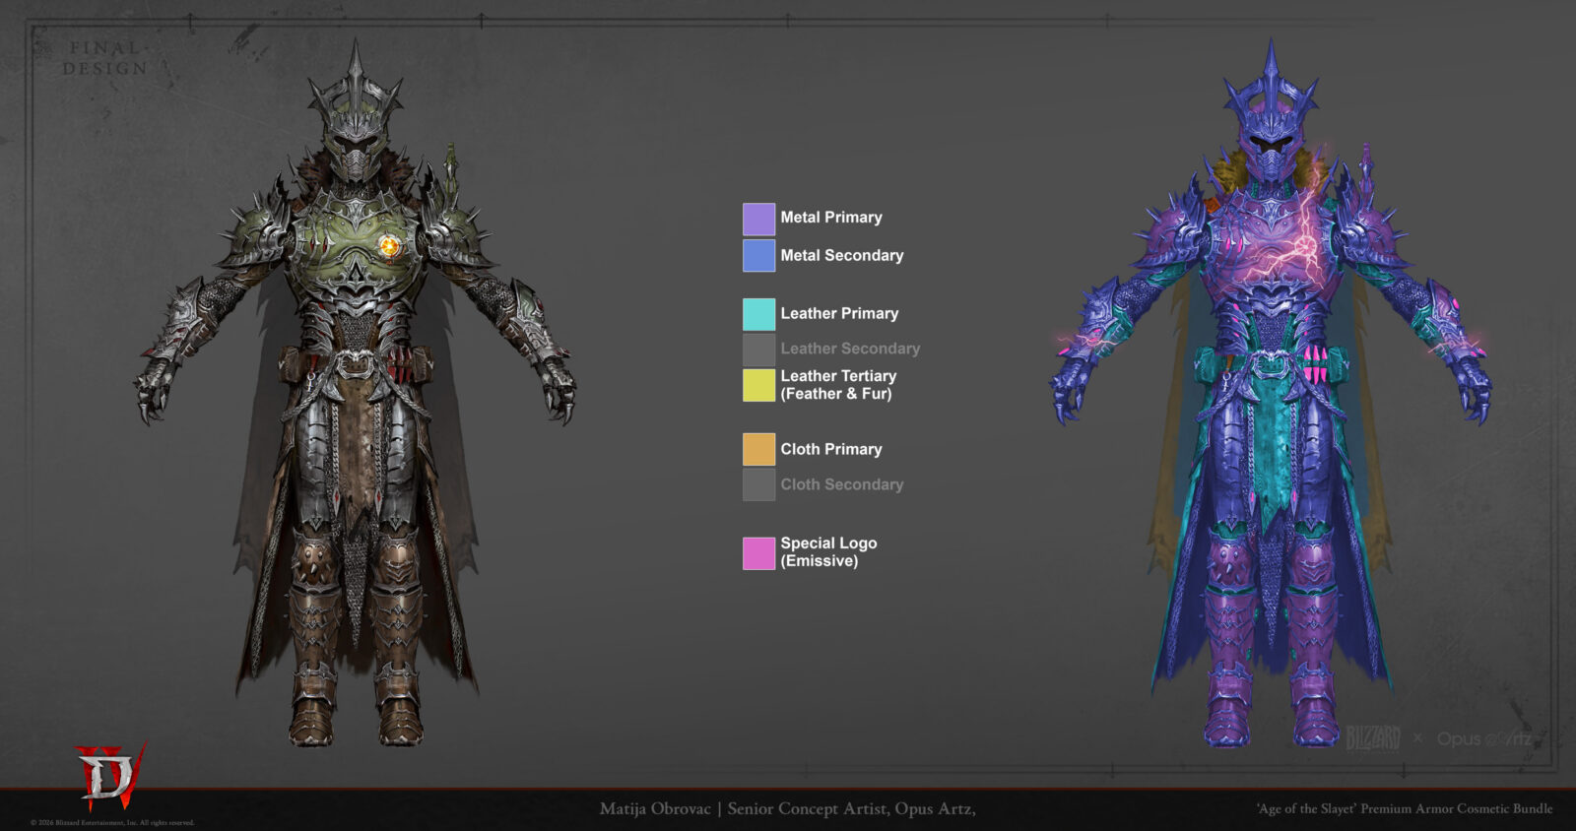Image resolution: width=1576 pixels, height=831 pixels.
Task: Click the 'Age of the Slayer' bundle title
Action: coord(1405,808)
